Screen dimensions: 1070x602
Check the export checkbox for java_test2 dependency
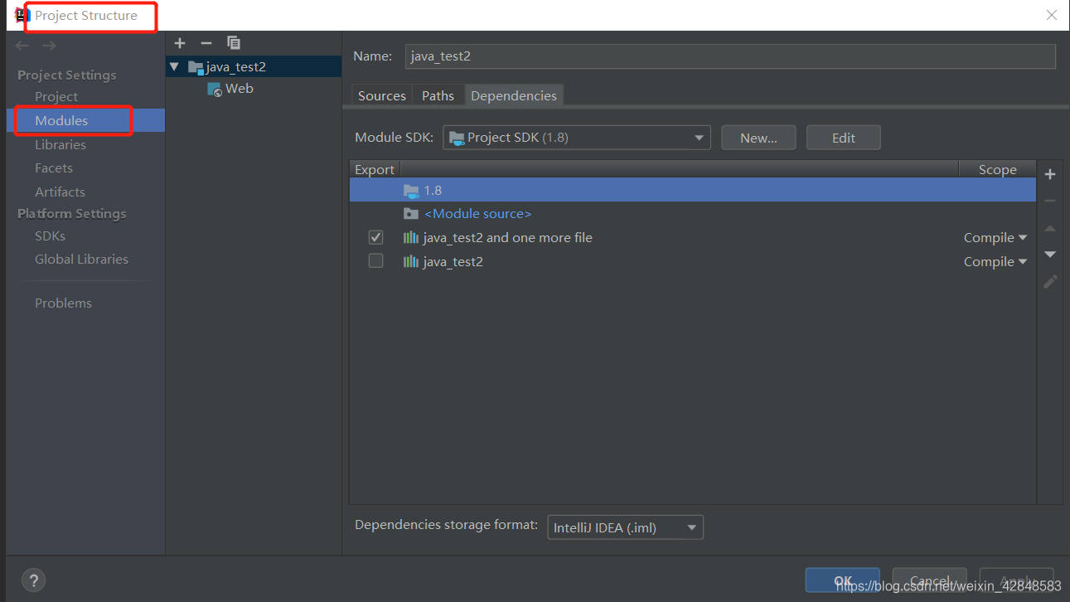375,260
